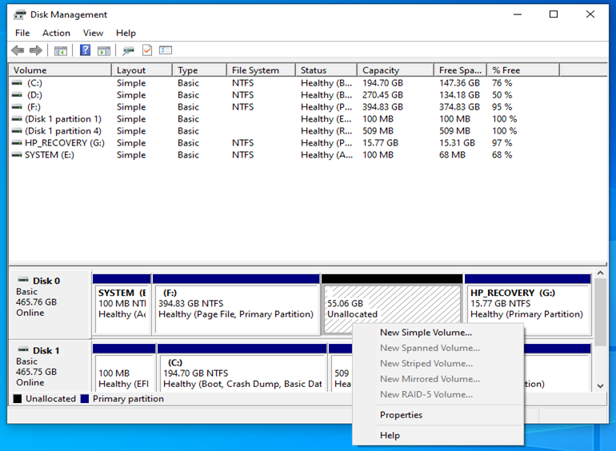Click the Properties checkmark toolbar icon
616x451 pixels.
[147, 50]
